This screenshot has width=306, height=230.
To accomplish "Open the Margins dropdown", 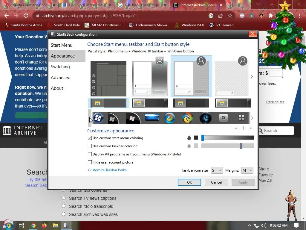I will point(247,170).
